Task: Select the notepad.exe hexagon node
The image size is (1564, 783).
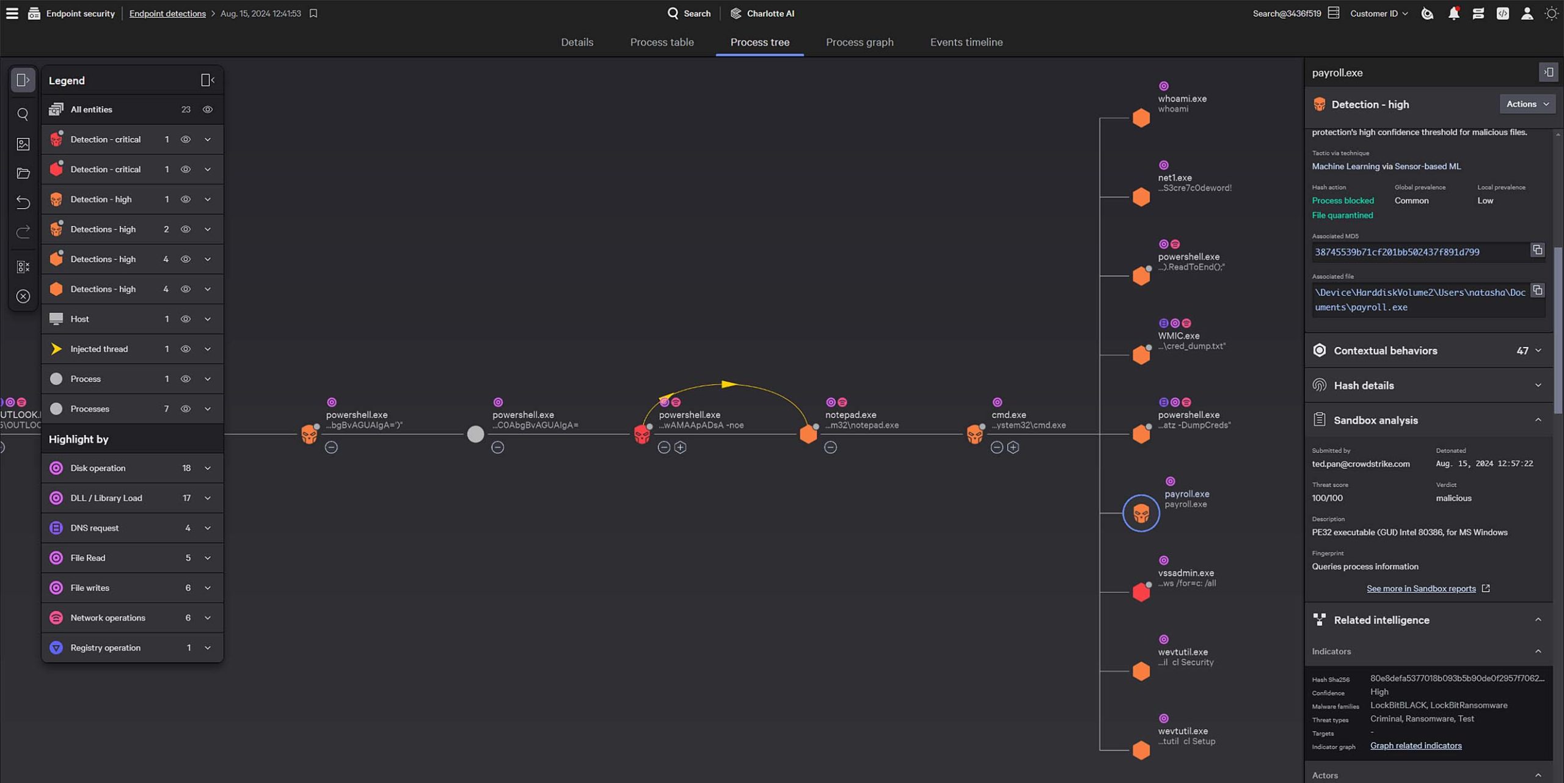Action: coord(808,434)
